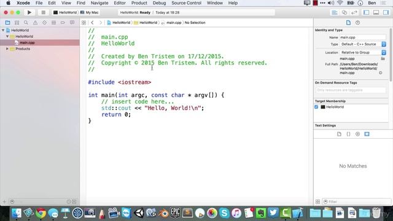Go back in editor history

[92, 23]
